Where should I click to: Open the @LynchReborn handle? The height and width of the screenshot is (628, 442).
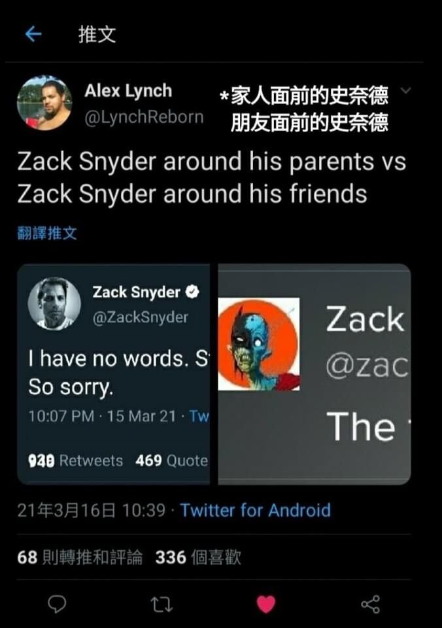pos(144,117)
